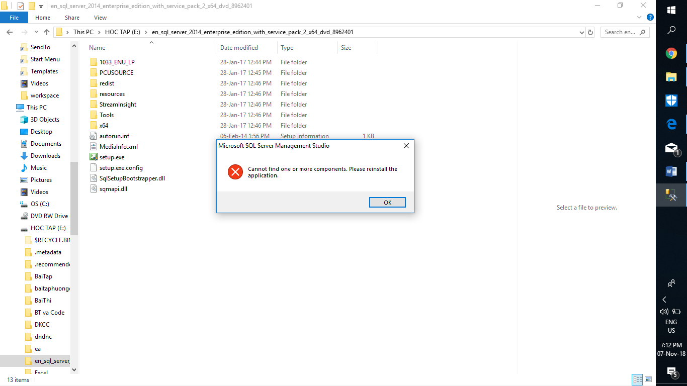
Task: Click the navigation pane scrollbar down arrow
Action: coord(74,369)
